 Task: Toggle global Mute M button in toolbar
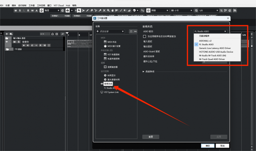(15, 11)
